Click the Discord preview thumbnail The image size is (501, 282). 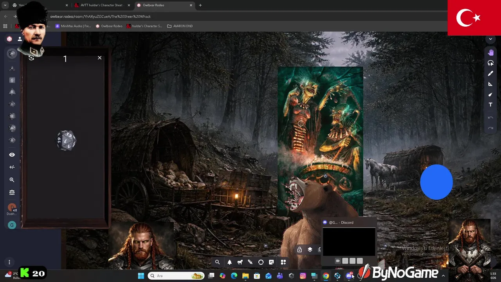349,242
